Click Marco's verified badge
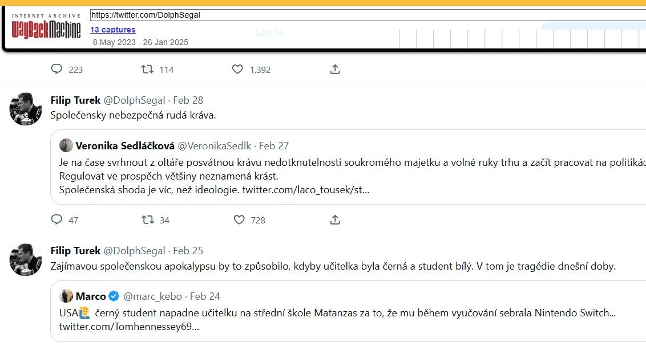The height and width of the screenshot is (346, 646). tap(114, 296)
